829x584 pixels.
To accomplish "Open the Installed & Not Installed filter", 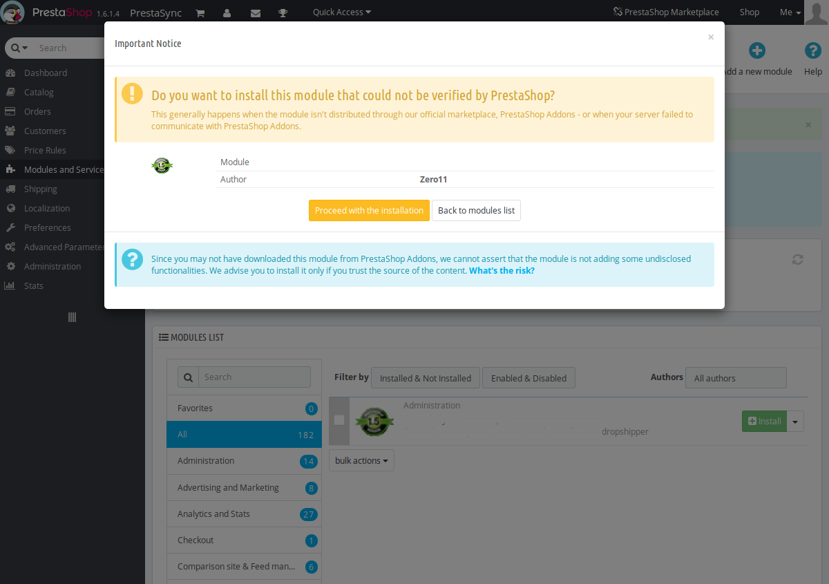I will [x=426, y=378].
